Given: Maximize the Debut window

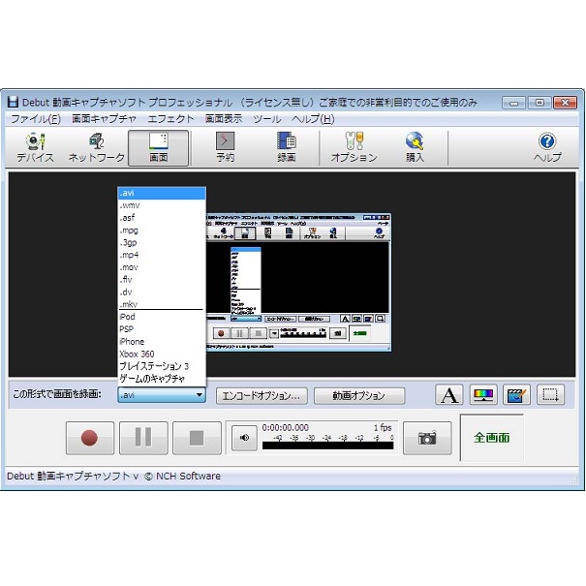Looking at the screenshot, I should tap(540, 103).
